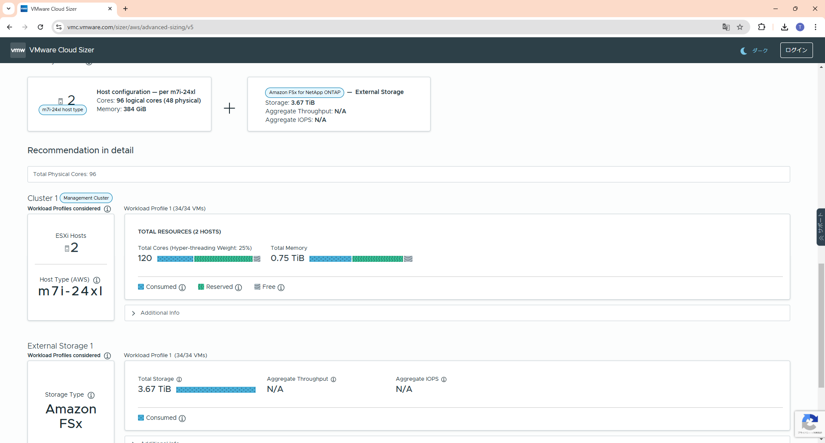Toggle dark mode with the moon icon

[743, 51]
